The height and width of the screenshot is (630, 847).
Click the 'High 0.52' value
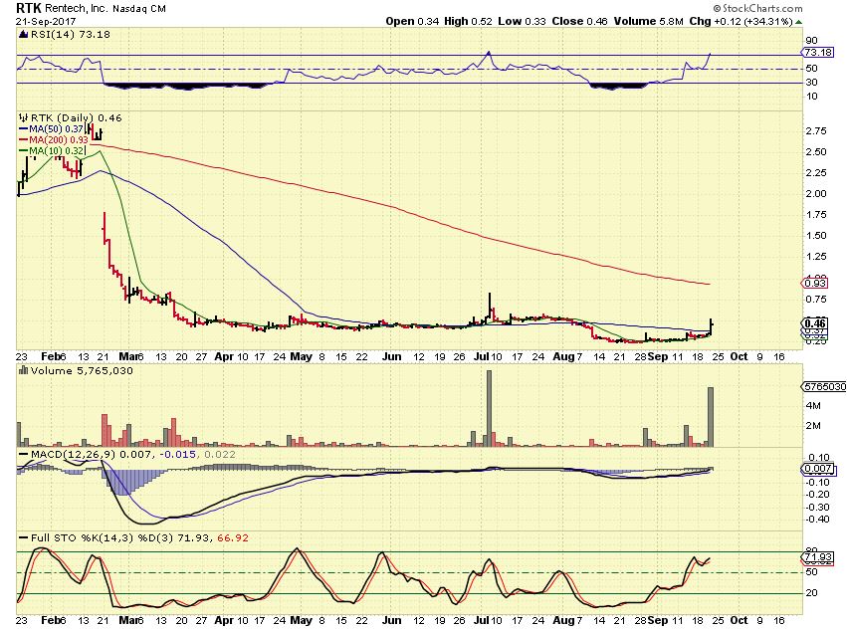(468, 21)
